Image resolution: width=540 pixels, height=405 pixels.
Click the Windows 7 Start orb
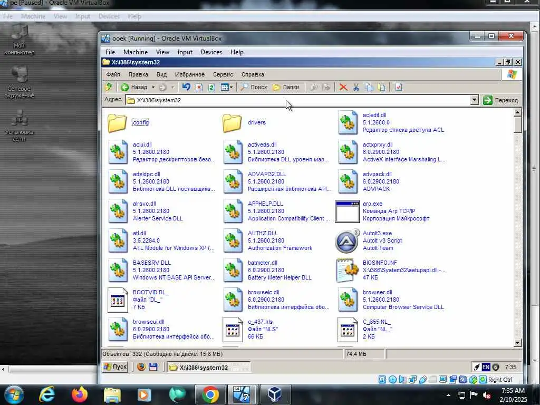tap(14, 394)
